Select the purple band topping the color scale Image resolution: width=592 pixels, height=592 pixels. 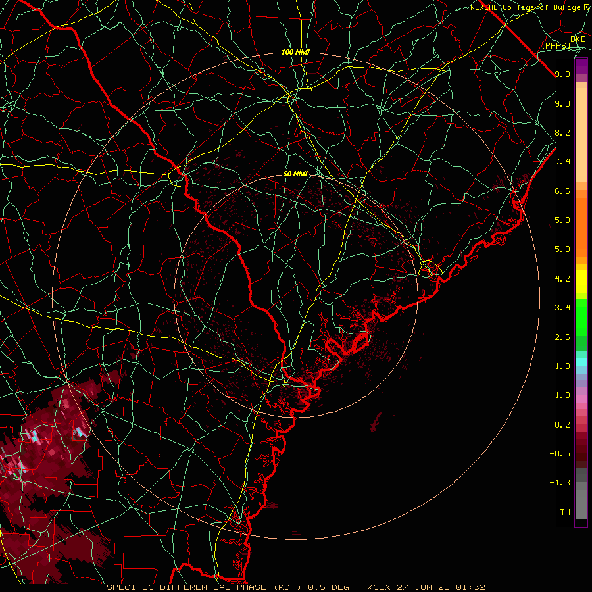581,66
